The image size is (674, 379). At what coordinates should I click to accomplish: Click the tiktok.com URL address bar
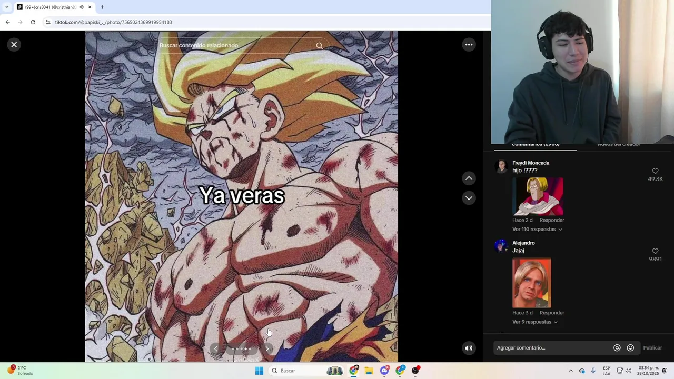(x=114, y=22)
